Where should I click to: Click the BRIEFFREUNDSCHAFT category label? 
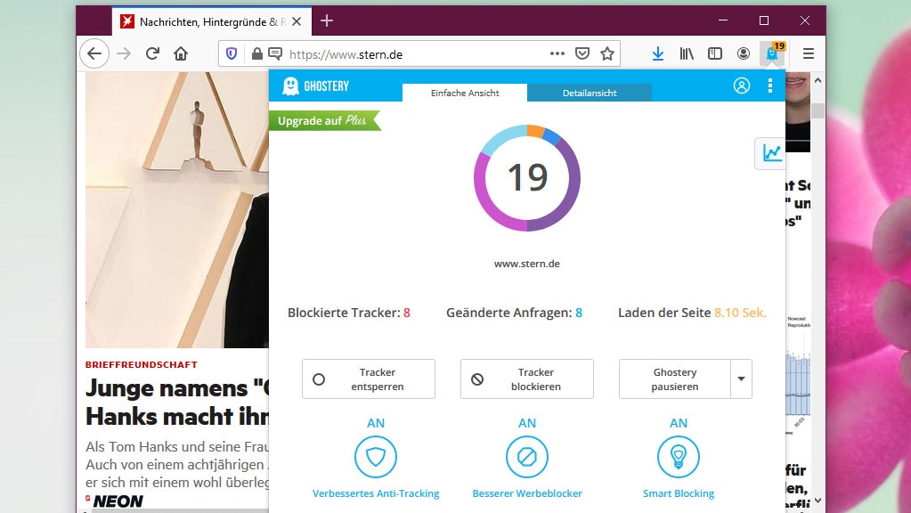[142, 365]
